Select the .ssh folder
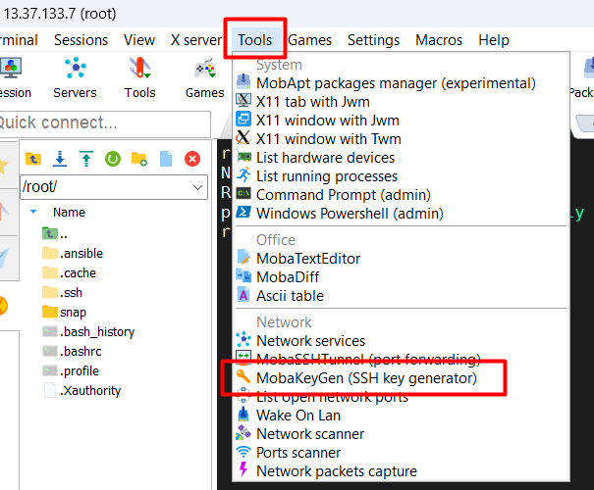Viewport: 594px width, 490px height. pyautogui.click(x=62, y=293)
